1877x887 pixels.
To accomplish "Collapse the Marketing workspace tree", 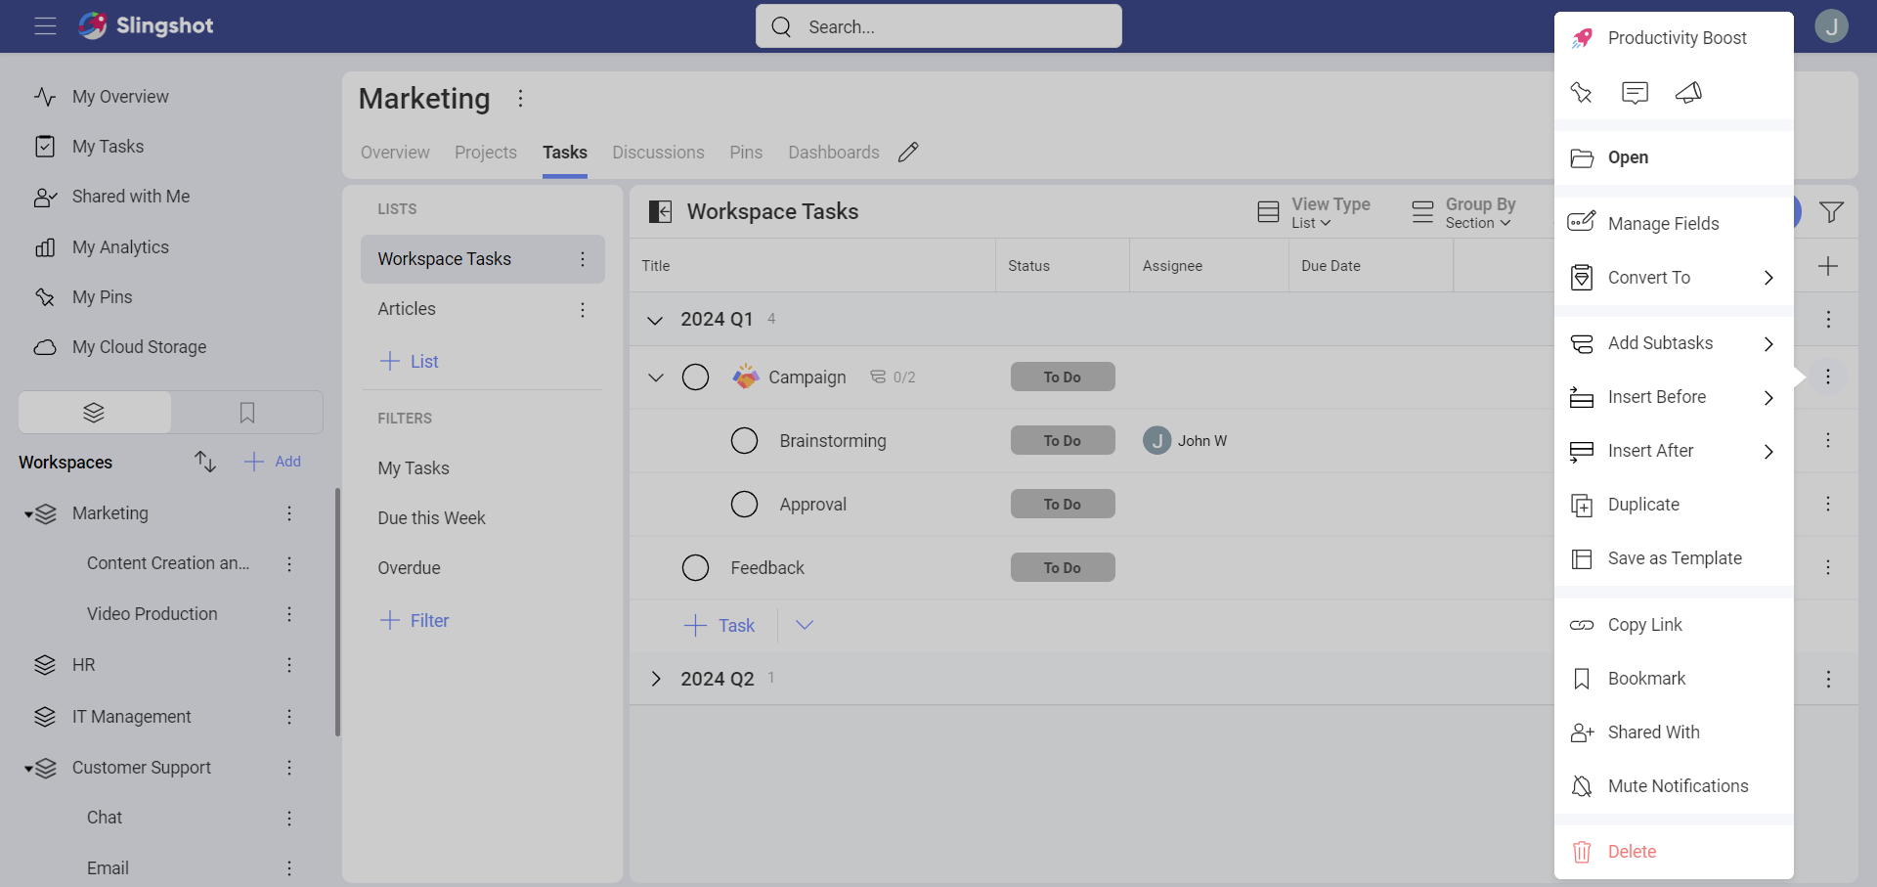I will 28,514.
